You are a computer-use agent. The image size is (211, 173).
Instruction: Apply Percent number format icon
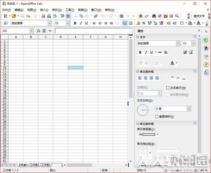[144, 23]
